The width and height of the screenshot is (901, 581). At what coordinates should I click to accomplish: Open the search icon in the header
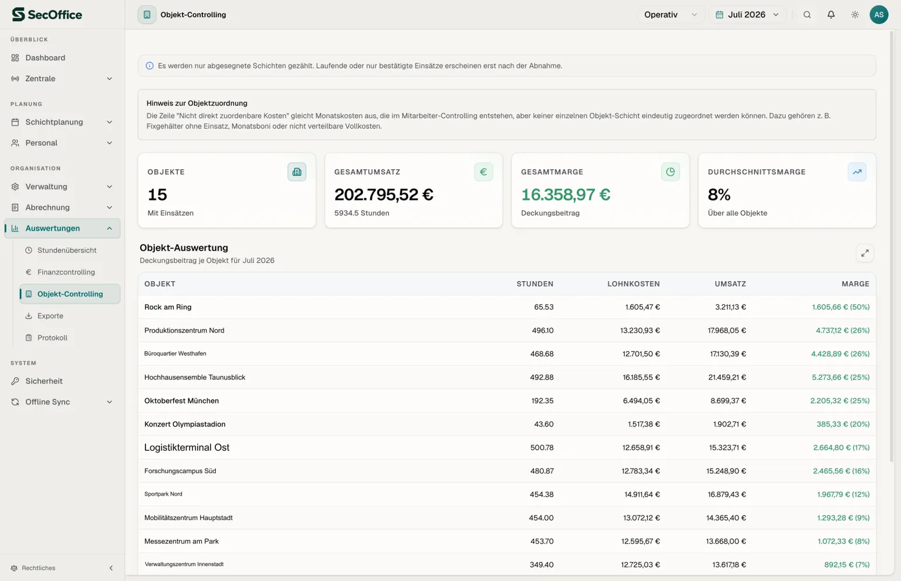point(807,15)
